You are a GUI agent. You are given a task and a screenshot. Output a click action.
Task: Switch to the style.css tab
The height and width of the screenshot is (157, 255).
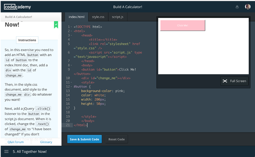(x=98, y=17)
